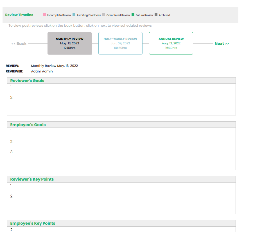Viewport: 253px width, 232px height.
Task: Click the Reviewer's Key Points section header
Action: tap(32, 179)
